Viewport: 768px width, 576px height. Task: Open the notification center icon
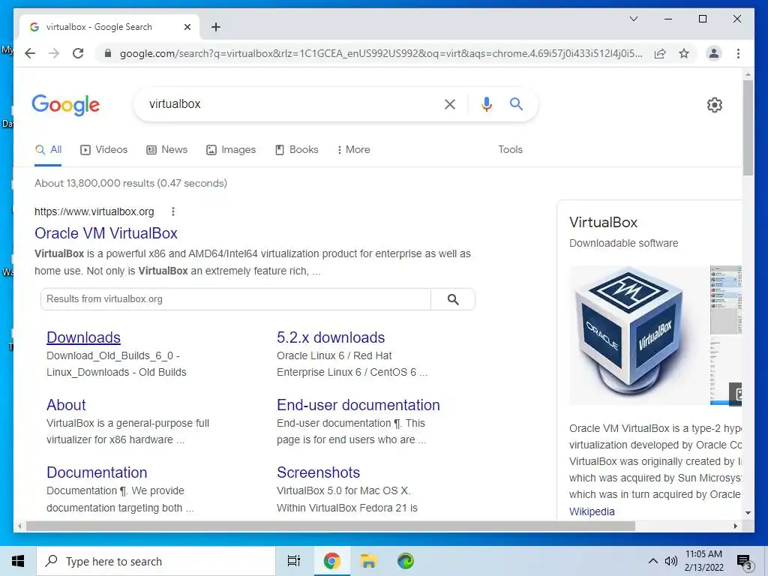pos(745,562)
